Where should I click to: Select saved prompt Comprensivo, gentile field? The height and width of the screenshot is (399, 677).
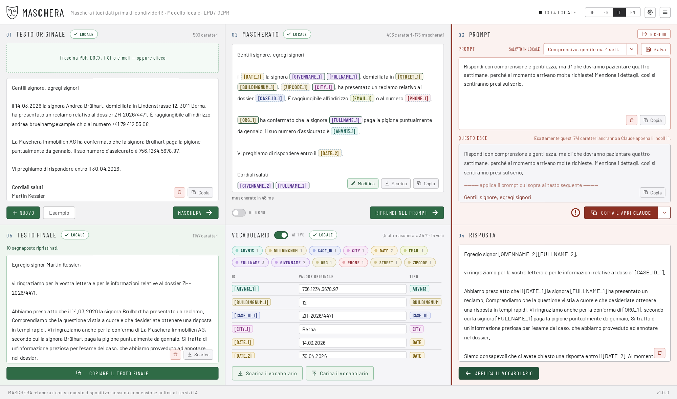coord(585,49)
